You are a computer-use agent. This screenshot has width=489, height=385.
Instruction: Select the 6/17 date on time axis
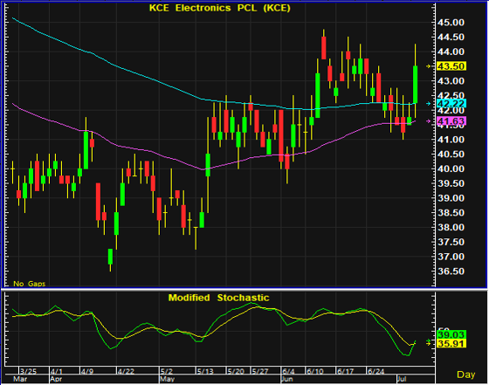click(x=345, y=371)
